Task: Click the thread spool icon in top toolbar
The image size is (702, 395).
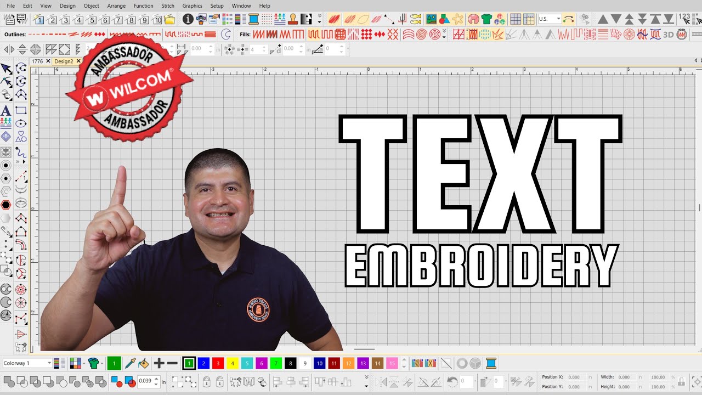Action: pyautogui.click(x=253, y=19)
